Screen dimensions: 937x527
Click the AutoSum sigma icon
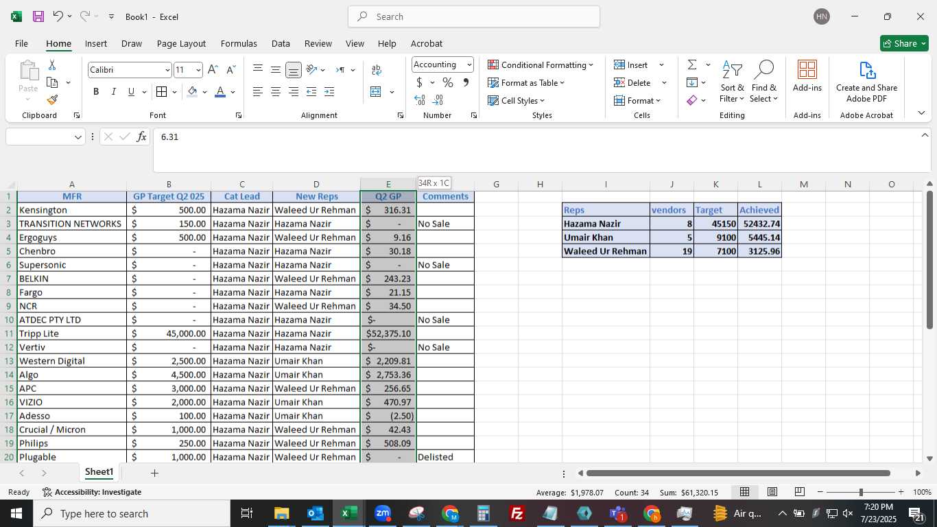(x=692, y=65)
